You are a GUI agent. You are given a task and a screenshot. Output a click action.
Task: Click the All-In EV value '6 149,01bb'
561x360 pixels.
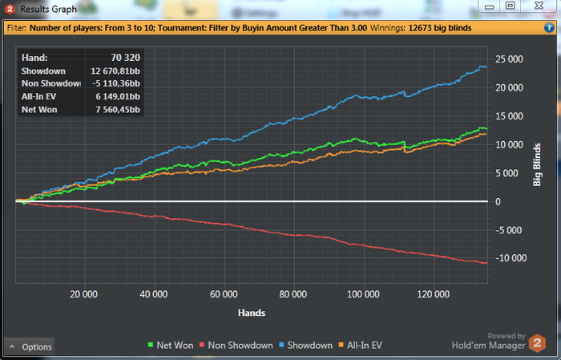[118, 97]
